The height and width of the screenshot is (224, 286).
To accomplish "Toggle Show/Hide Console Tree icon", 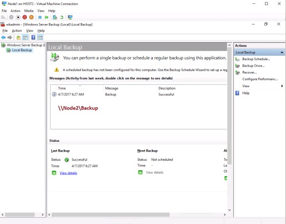I will [x=25, y=38].
